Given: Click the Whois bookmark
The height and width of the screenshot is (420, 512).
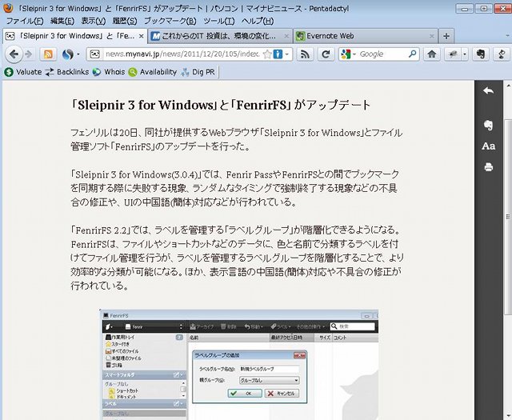Looking at the screenshot, I should tap(109, 72).
